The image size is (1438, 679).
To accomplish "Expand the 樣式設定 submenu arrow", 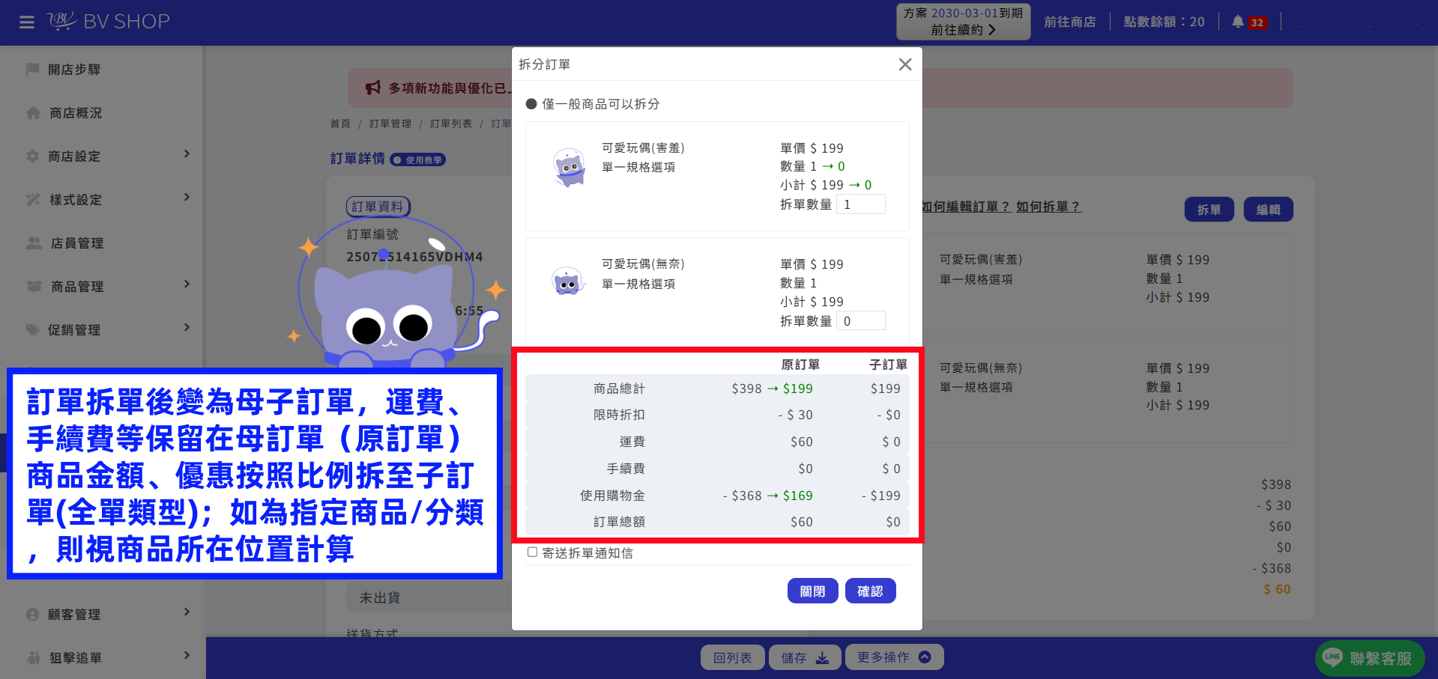I will 187,198.
